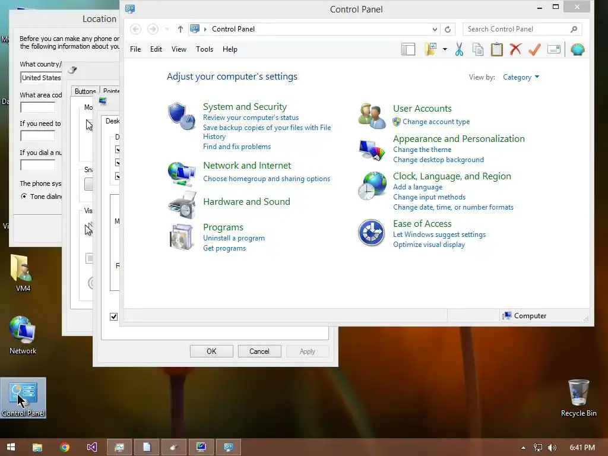This screenshot has width=608, height=456.
Task: Open the View by Category dropdown
Action: point(521,77)
